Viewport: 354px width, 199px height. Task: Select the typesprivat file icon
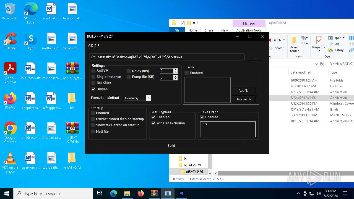tap(72, 12)
